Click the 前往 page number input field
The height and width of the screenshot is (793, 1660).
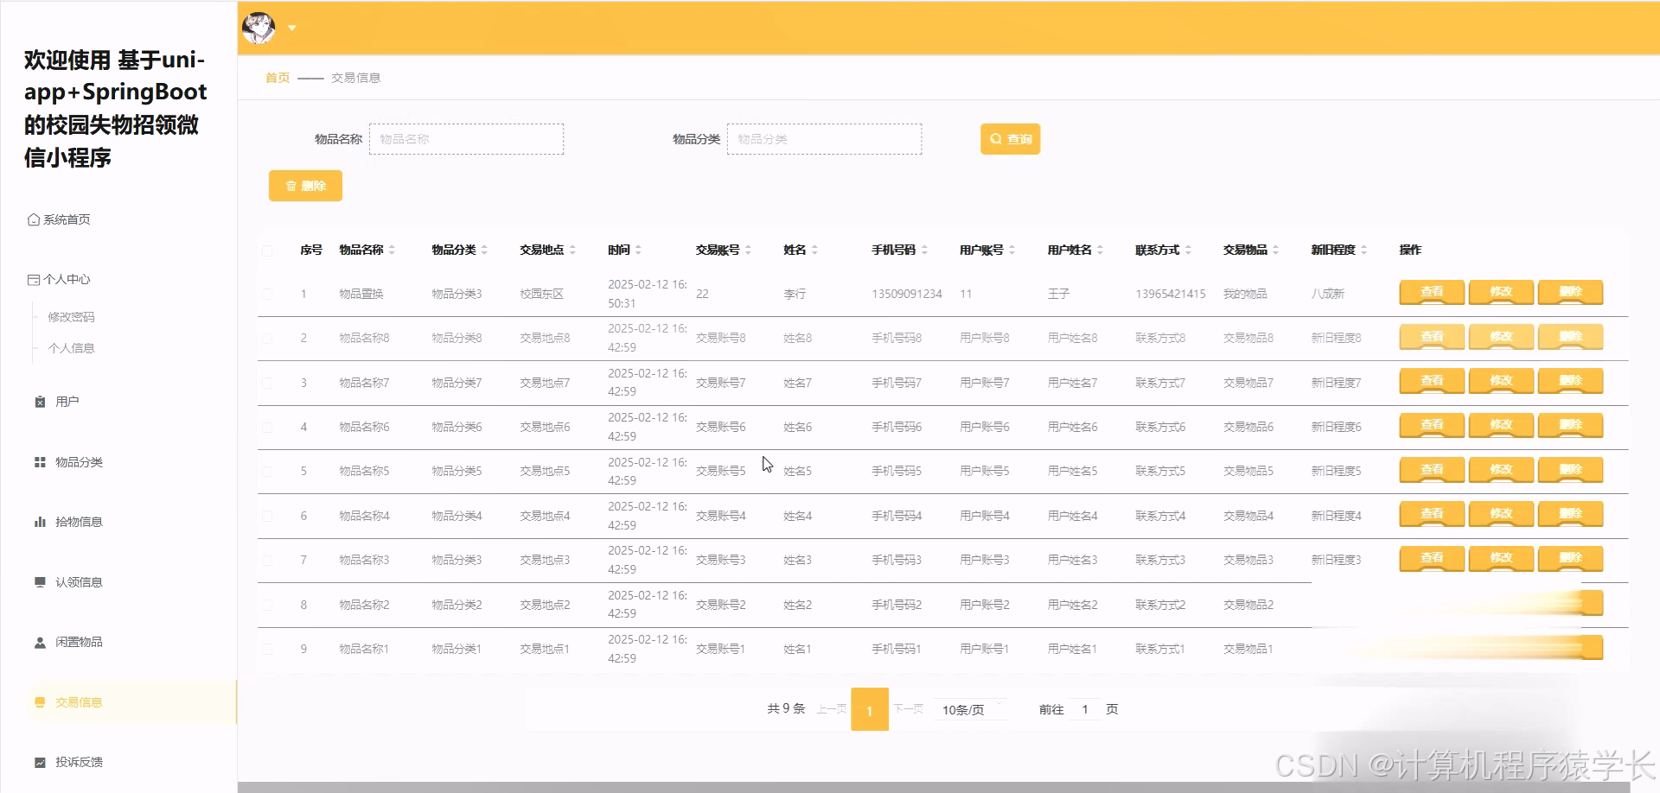1085,708
